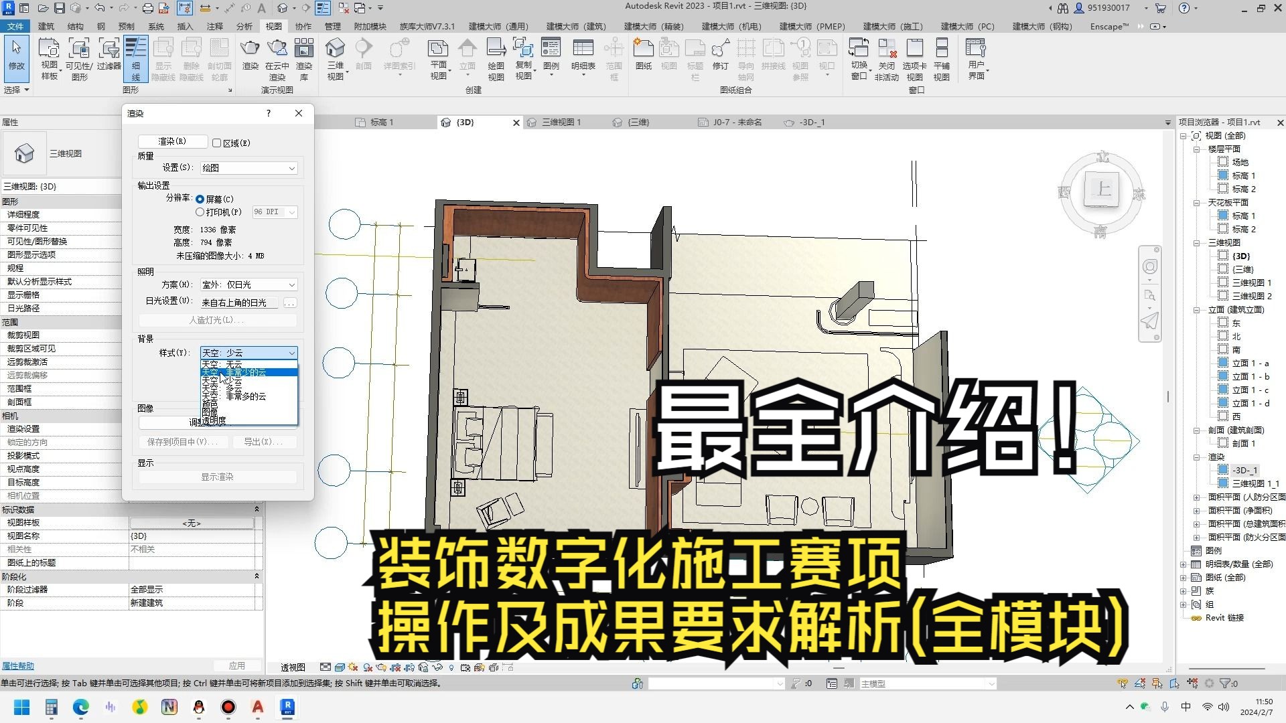
Task: Toggle checkbox beside 剖面 1
Action: (x=1223, y=443)
